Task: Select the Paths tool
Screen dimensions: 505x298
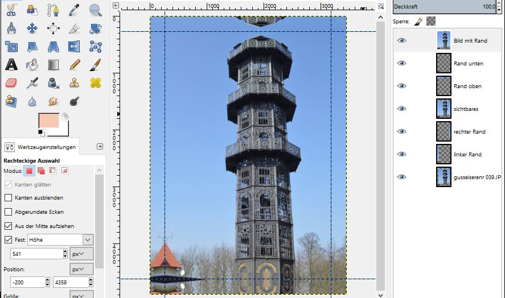Action: [53, 10]
